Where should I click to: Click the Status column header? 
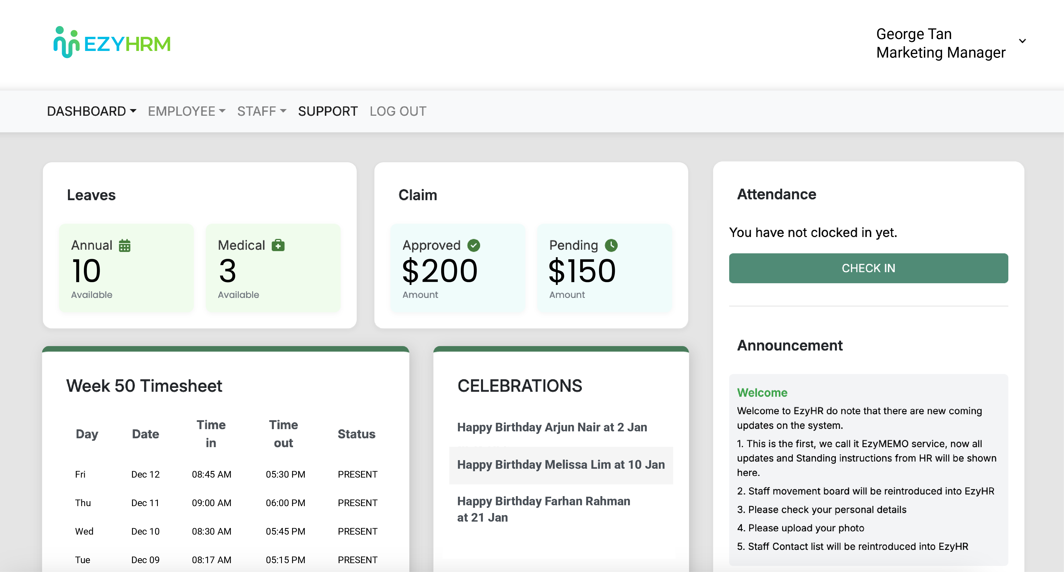tap(356, 434)
